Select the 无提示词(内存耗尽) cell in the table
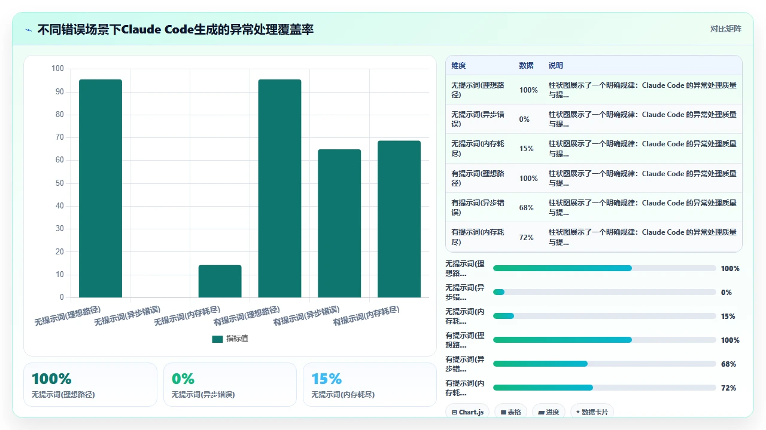This screenshot has height=430, width=766. [x=479, y=149]
